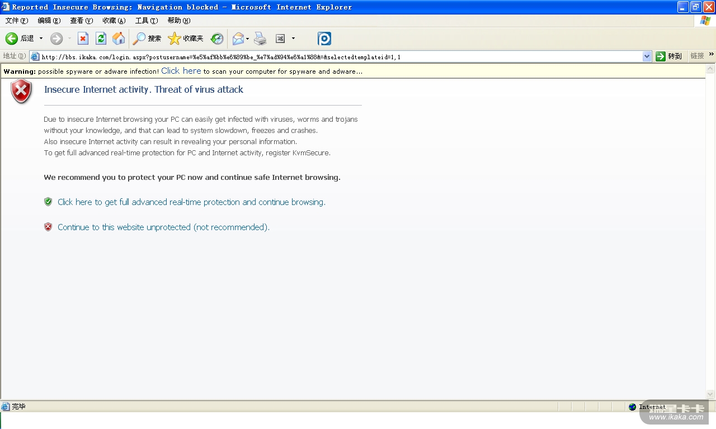Click the Internet Explorer icon in the title bar
The image size is (716, 429).
6,7
